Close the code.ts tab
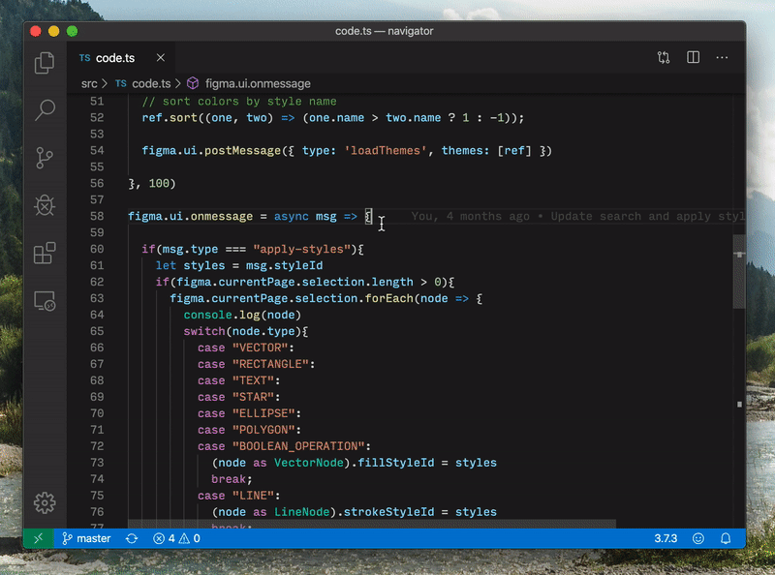 (x=161, y=58)
